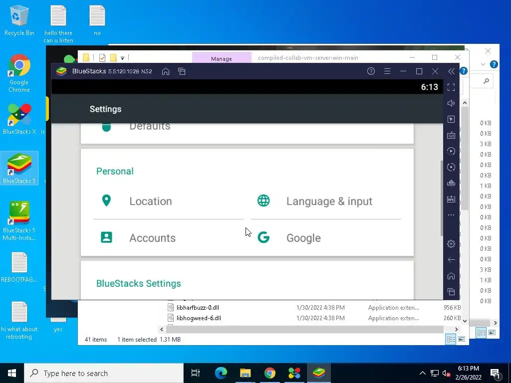
Task: Open the notification center icon
Action: click(x=495, y=373)
